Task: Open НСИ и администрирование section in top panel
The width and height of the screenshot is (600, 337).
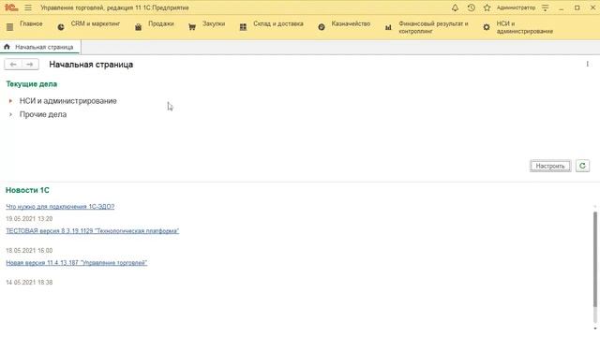Action: point(525,27)
